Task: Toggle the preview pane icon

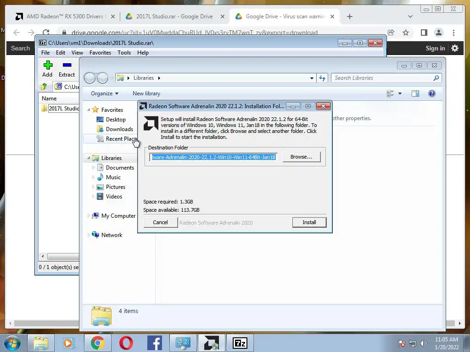Action: (415, 93)
